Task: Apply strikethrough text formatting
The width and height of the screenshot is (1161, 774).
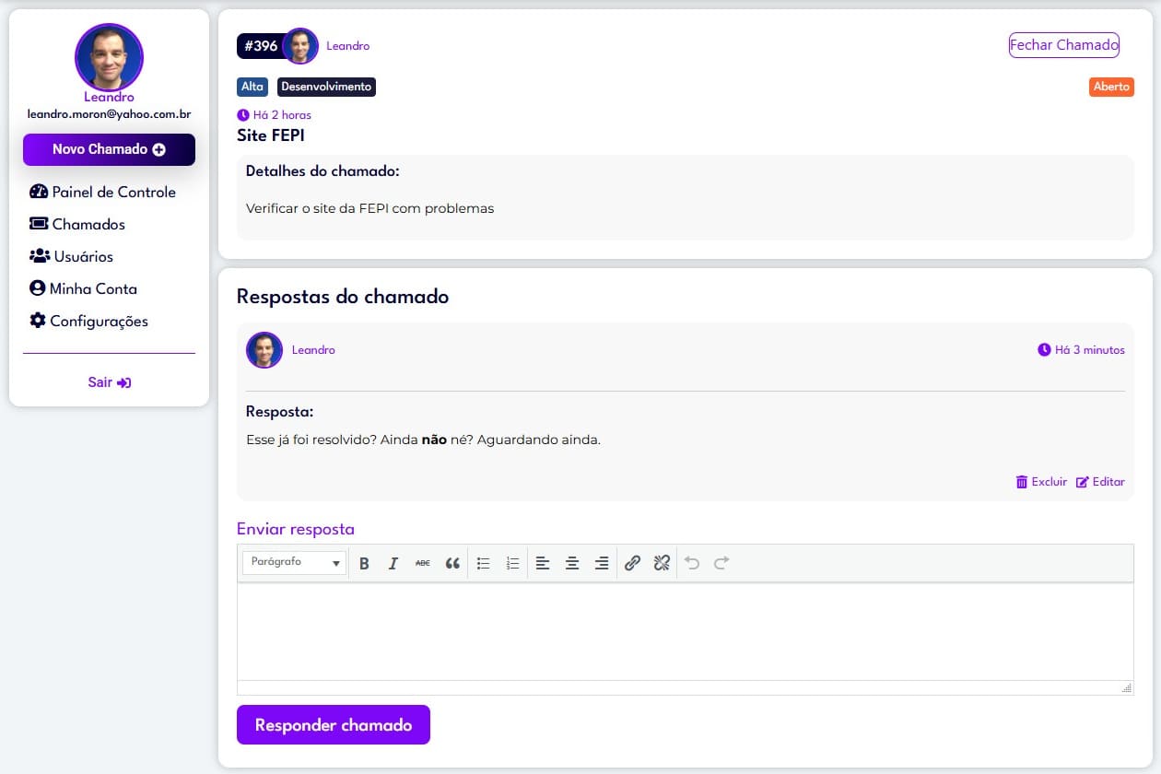Action: (423, 563)
